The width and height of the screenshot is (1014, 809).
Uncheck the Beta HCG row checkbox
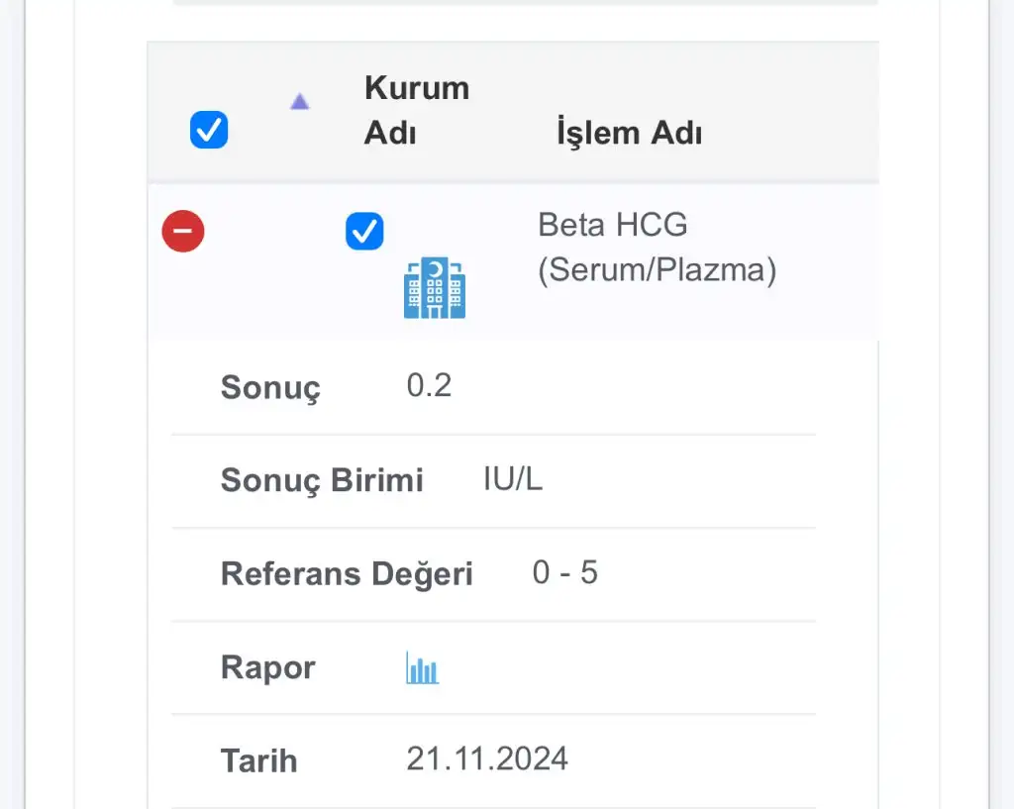pos(364,231)
